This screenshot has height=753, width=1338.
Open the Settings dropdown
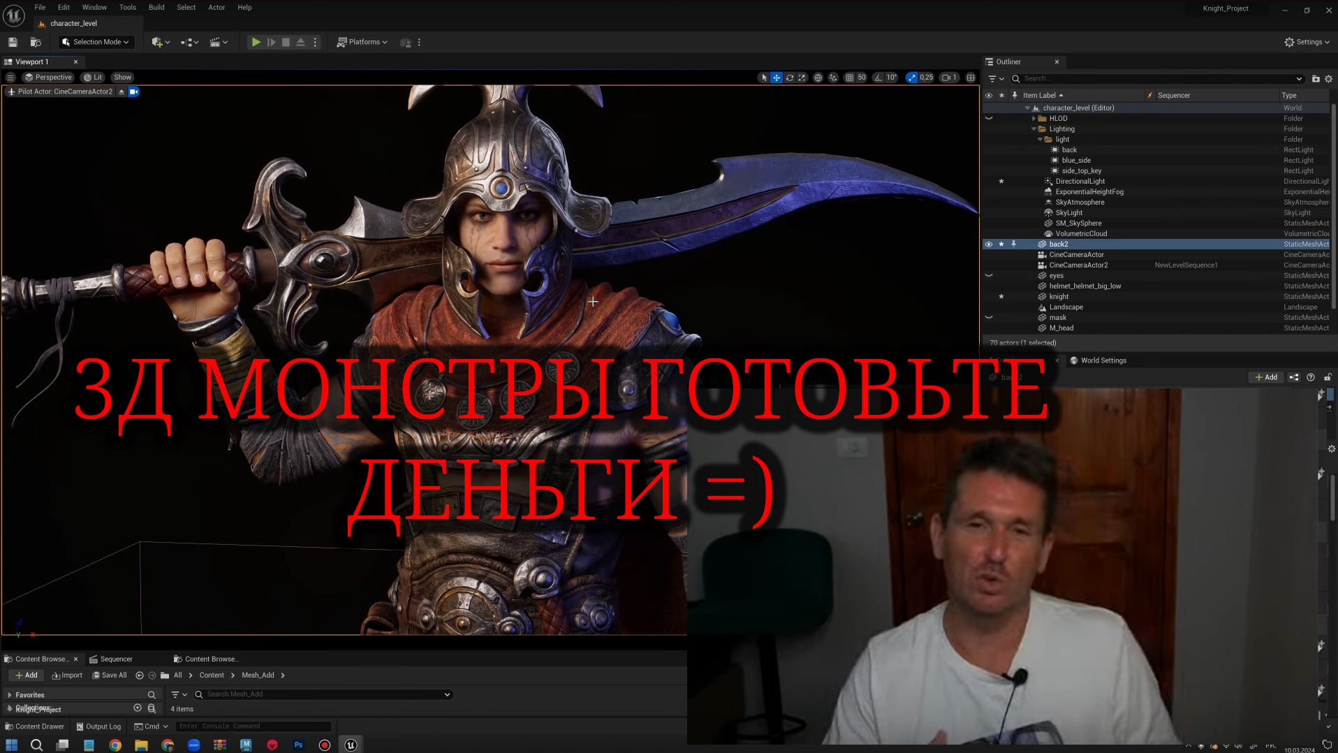(x=1307, y=42)
